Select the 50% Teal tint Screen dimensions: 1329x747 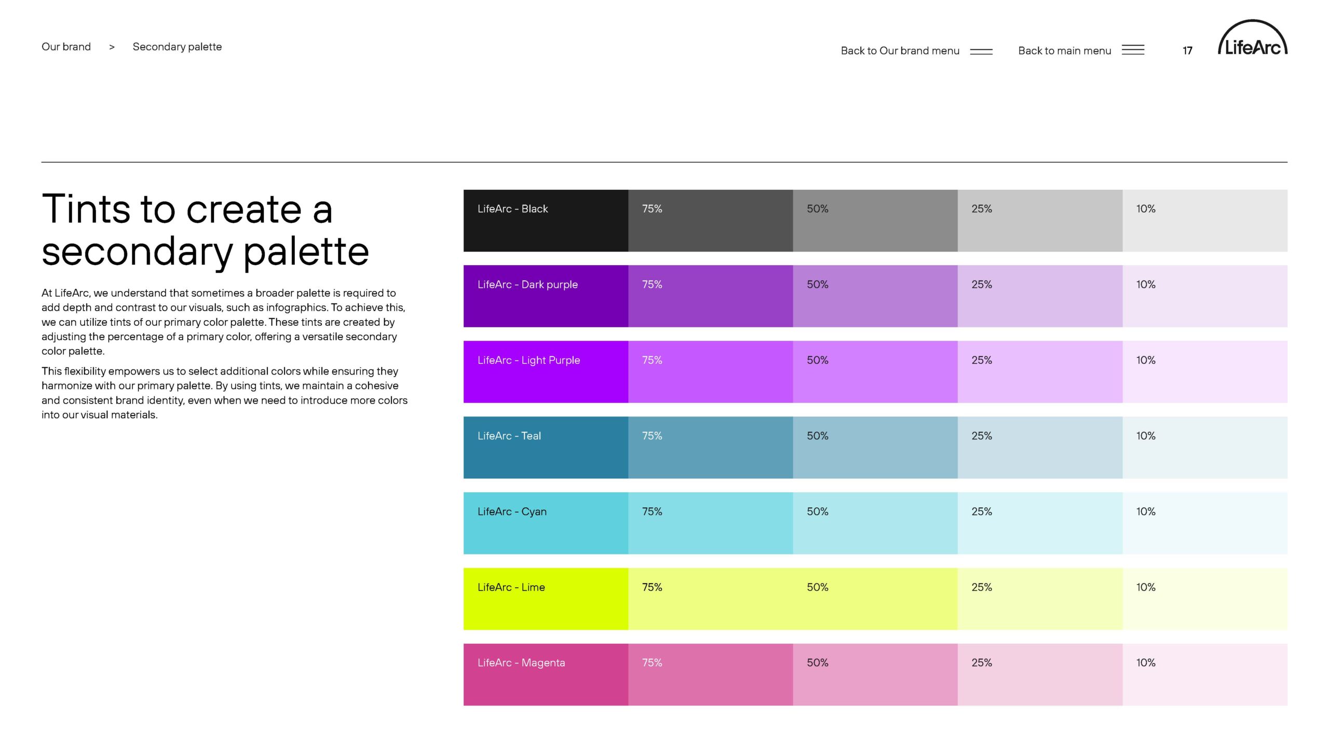click(x=875, y=448)
